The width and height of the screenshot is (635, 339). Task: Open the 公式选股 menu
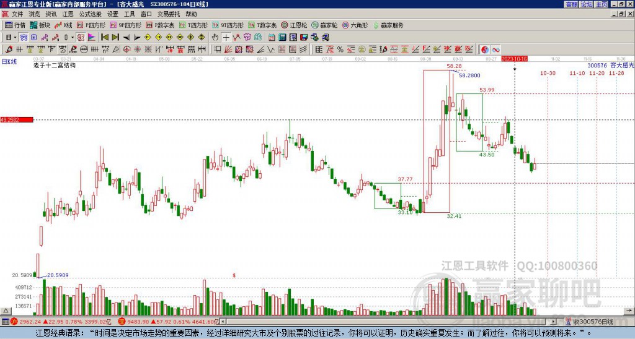coord(91,14)
